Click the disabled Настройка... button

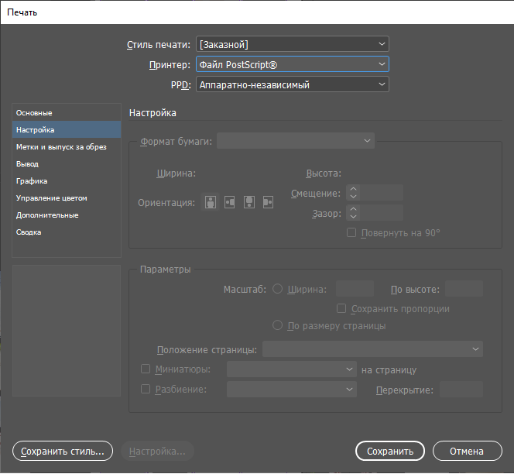pyautogui.click(x=157, y=451)
